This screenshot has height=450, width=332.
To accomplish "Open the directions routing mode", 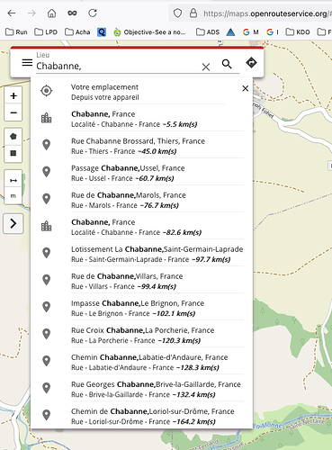I will coord(251,63).
